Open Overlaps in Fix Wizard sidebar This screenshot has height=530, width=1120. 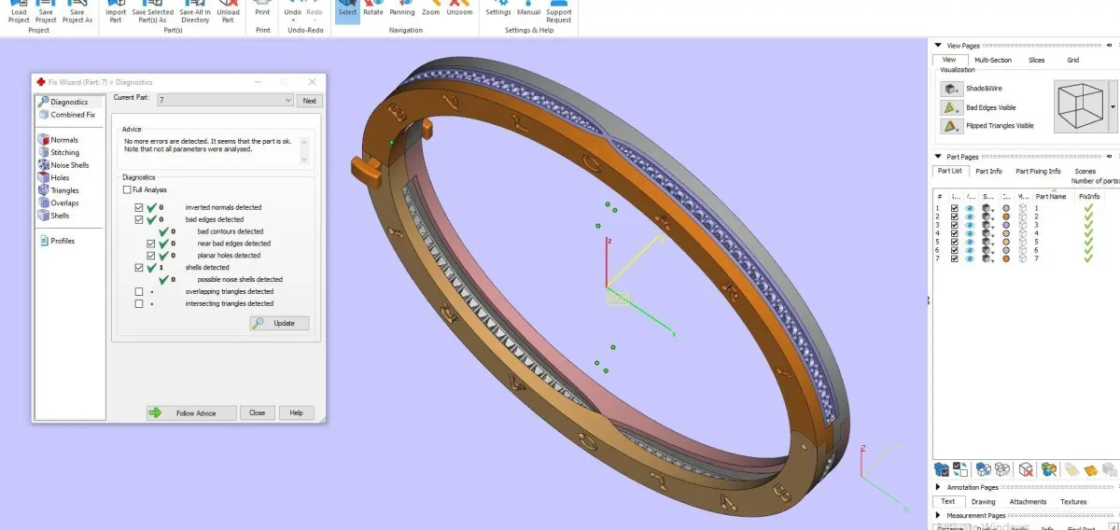[59, 202]
